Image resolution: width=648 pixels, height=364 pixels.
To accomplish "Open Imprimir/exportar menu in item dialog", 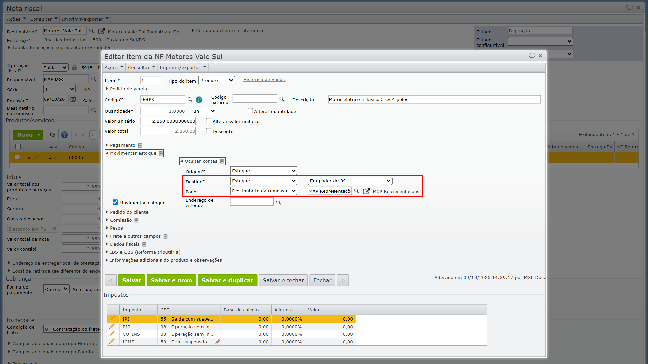I will [x=183, y=67].
